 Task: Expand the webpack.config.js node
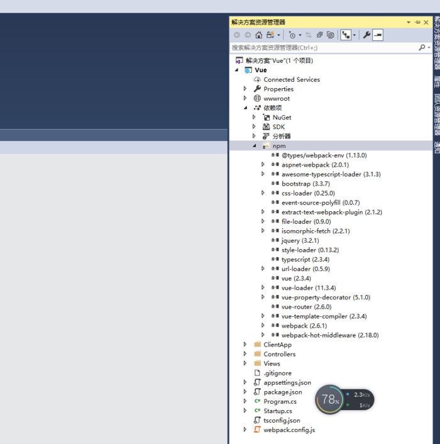(245, 430)
